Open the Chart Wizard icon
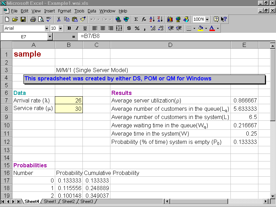 coord(170,19)
